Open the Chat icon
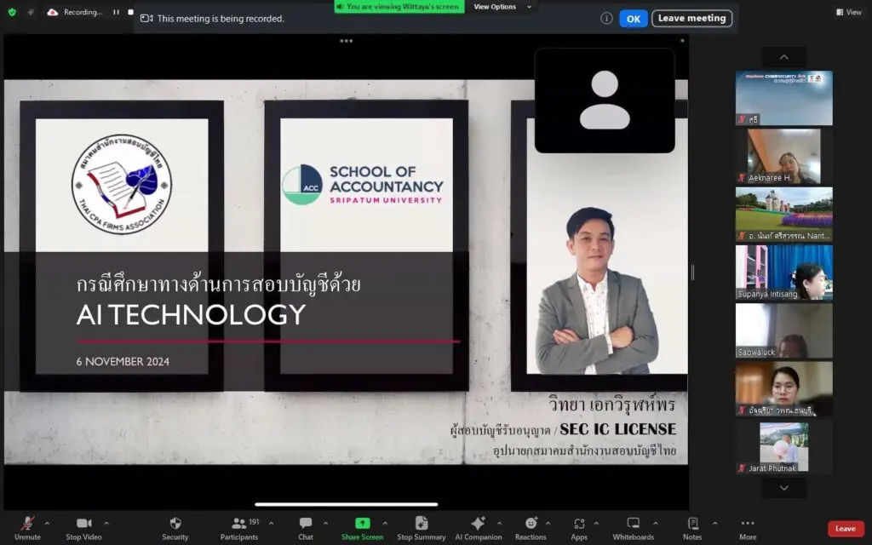 pyautogui.click(x=306, y=524)
